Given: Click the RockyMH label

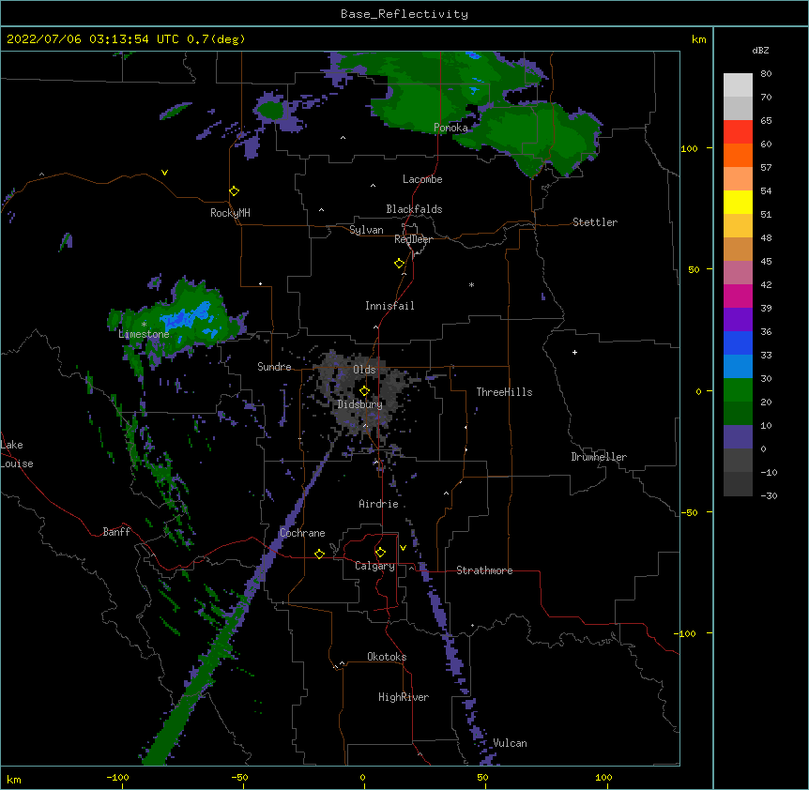Looking at the screenshot, I should pyautogui.click(x=230, y=213).
